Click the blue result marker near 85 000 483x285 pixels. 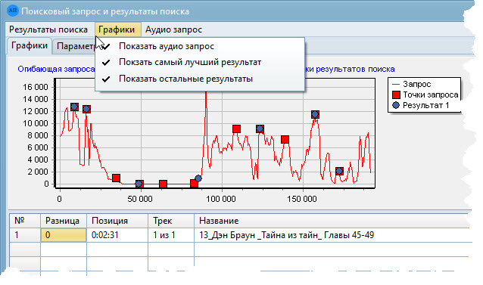tap(198, 178)
